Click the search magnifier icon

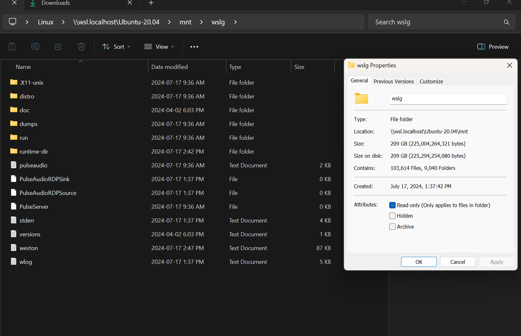[x=506, y=22]
